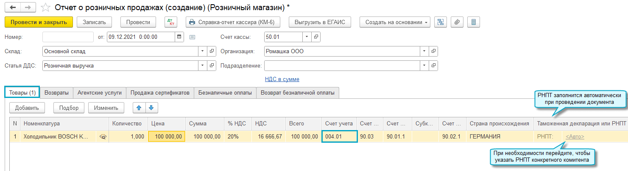Switch to the Возвраты tab

(x=57, y=92)
